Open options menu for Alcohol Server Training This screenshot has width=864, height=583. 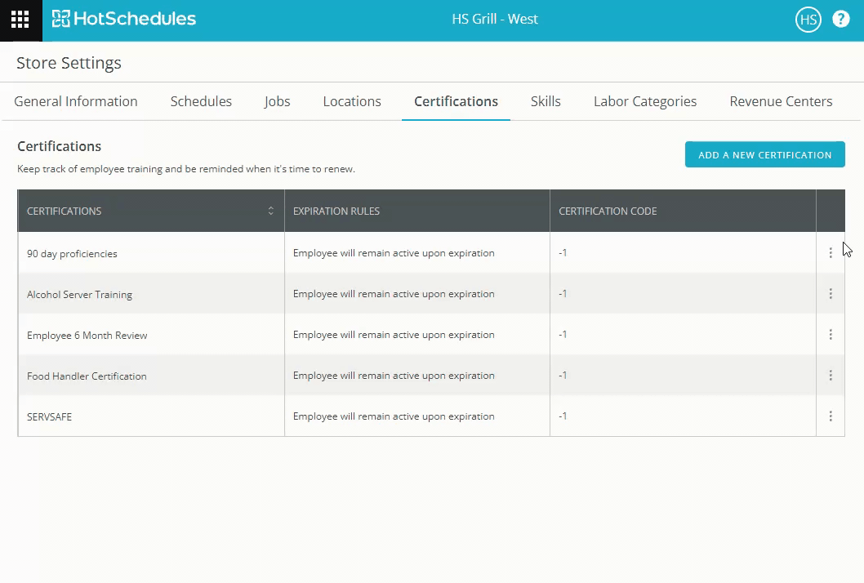tap(831, 294)
